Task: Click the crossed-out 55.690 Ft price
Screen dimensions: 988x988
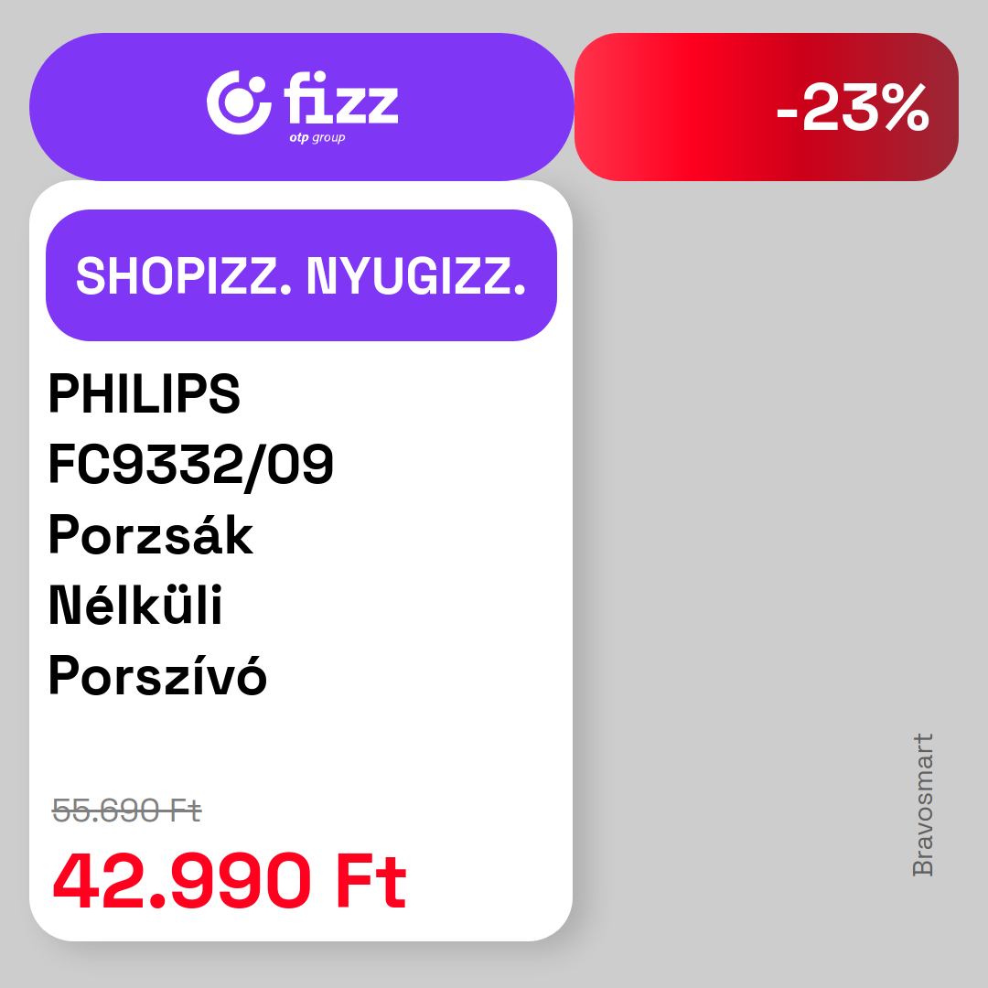Action: pyautogui.click(x=126, y=811)
